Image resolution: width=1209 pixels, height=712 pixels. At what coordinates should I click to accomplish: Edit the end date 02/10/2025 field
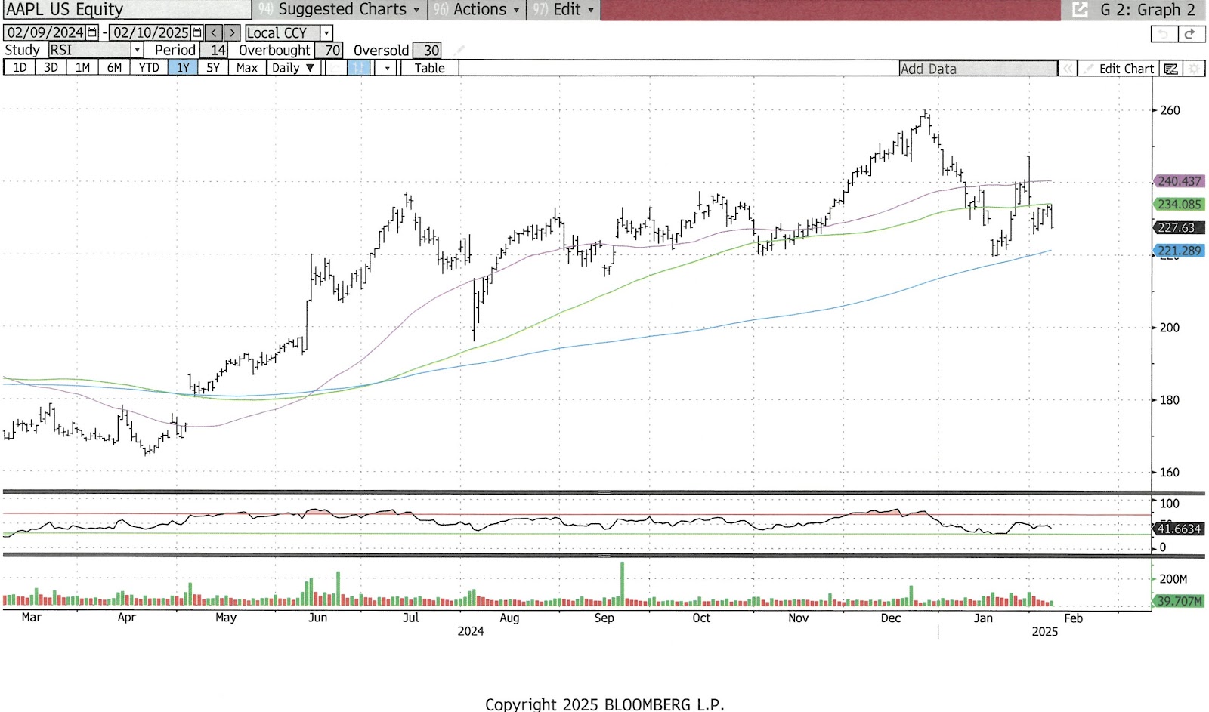(x=151, y=33)
